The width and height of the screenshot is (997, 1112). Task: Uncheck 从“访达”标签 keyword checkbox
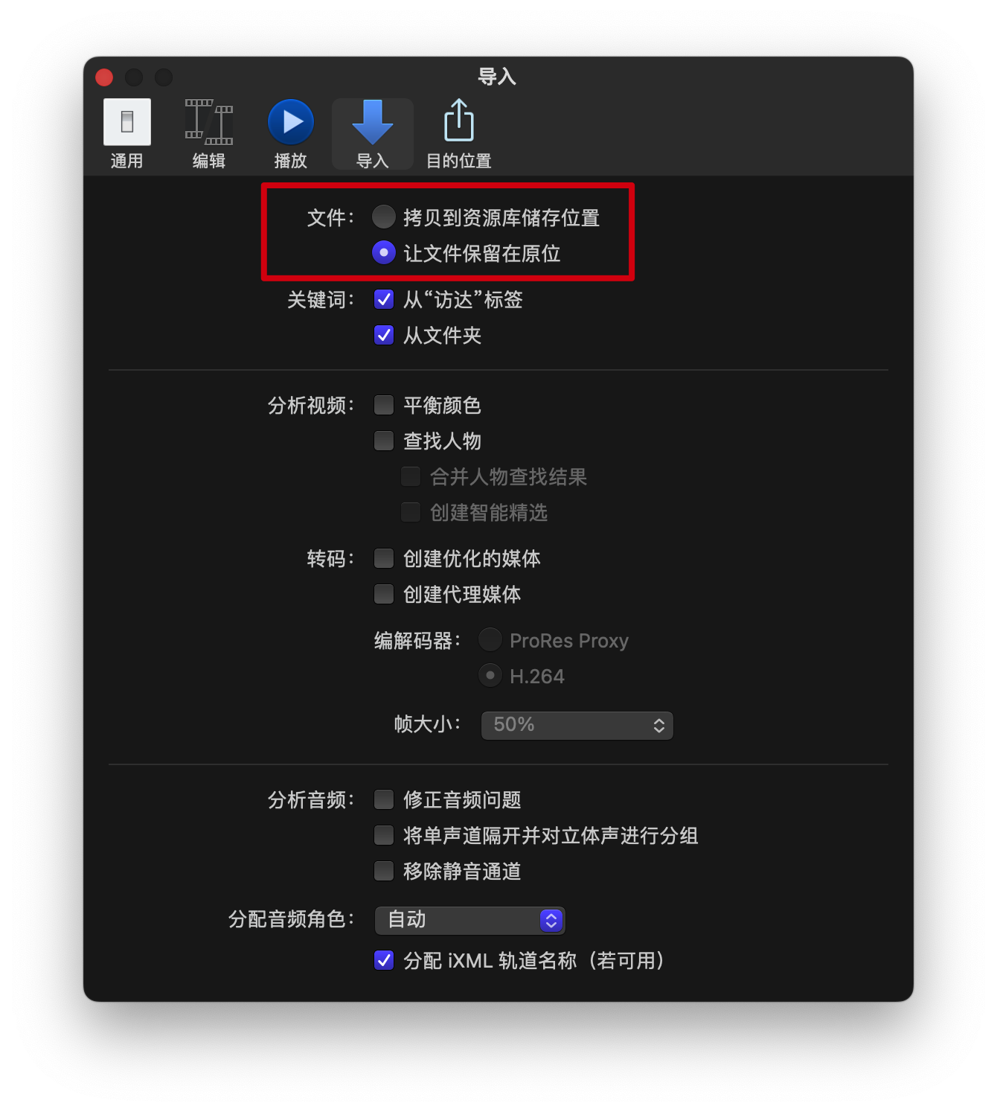pyautogui.click(x=384, y=299)
